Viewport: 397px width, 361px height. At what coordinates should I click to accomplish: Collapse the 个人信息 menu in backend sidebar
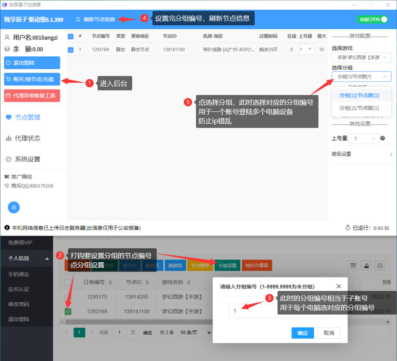[27, 258]
